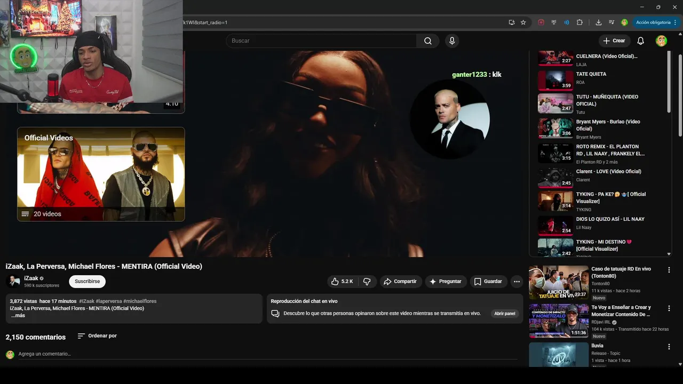Like the video with thumbs up
This screenshot has width=683, height=384.
(341, 282)
